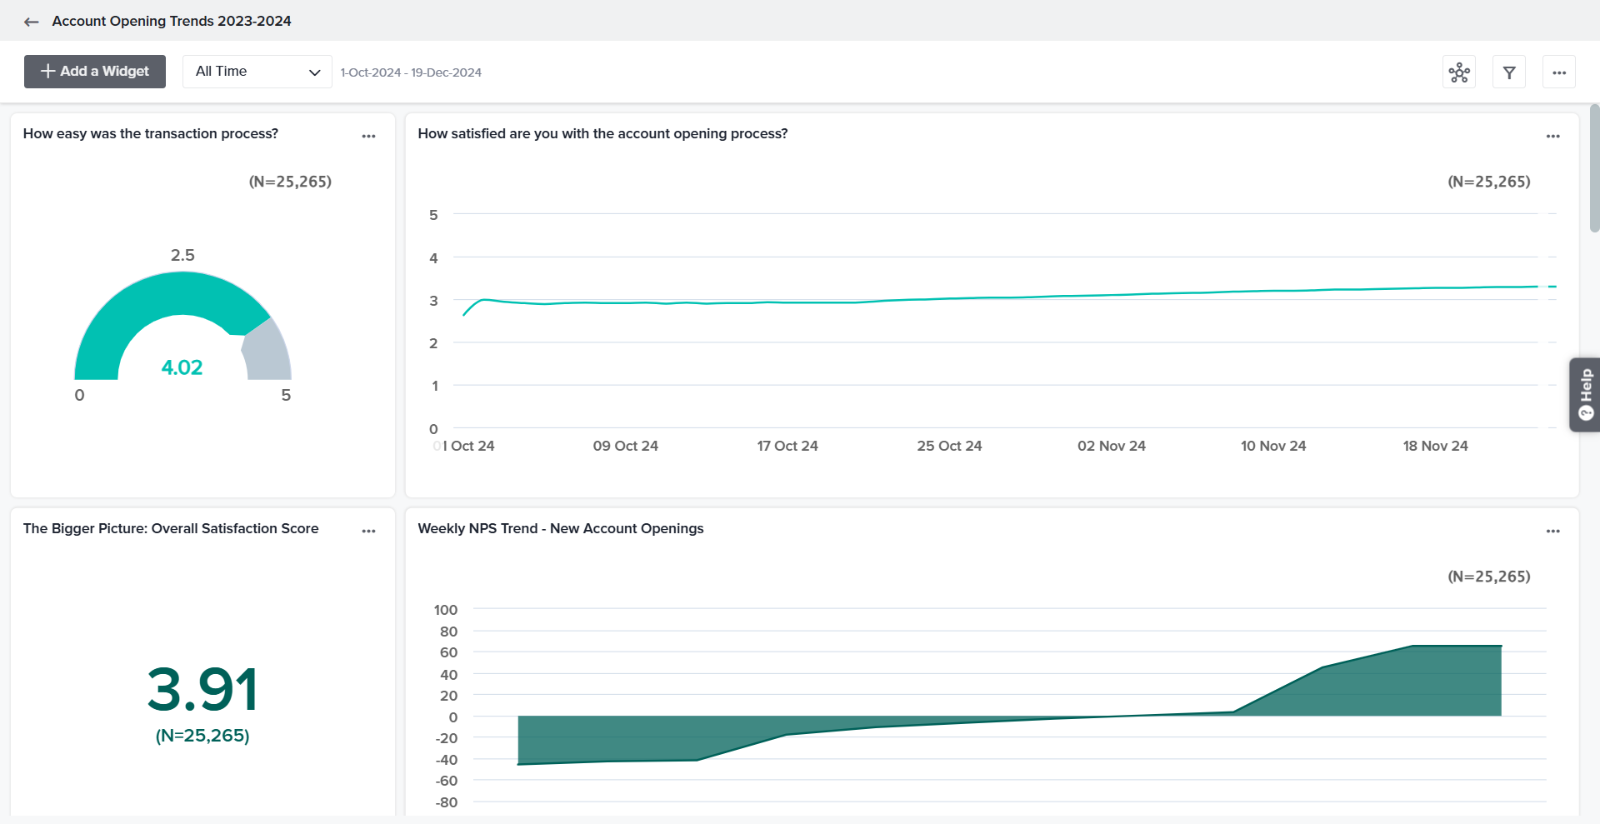Open options for Weekly NPS Trend widget

point(1552,531)
